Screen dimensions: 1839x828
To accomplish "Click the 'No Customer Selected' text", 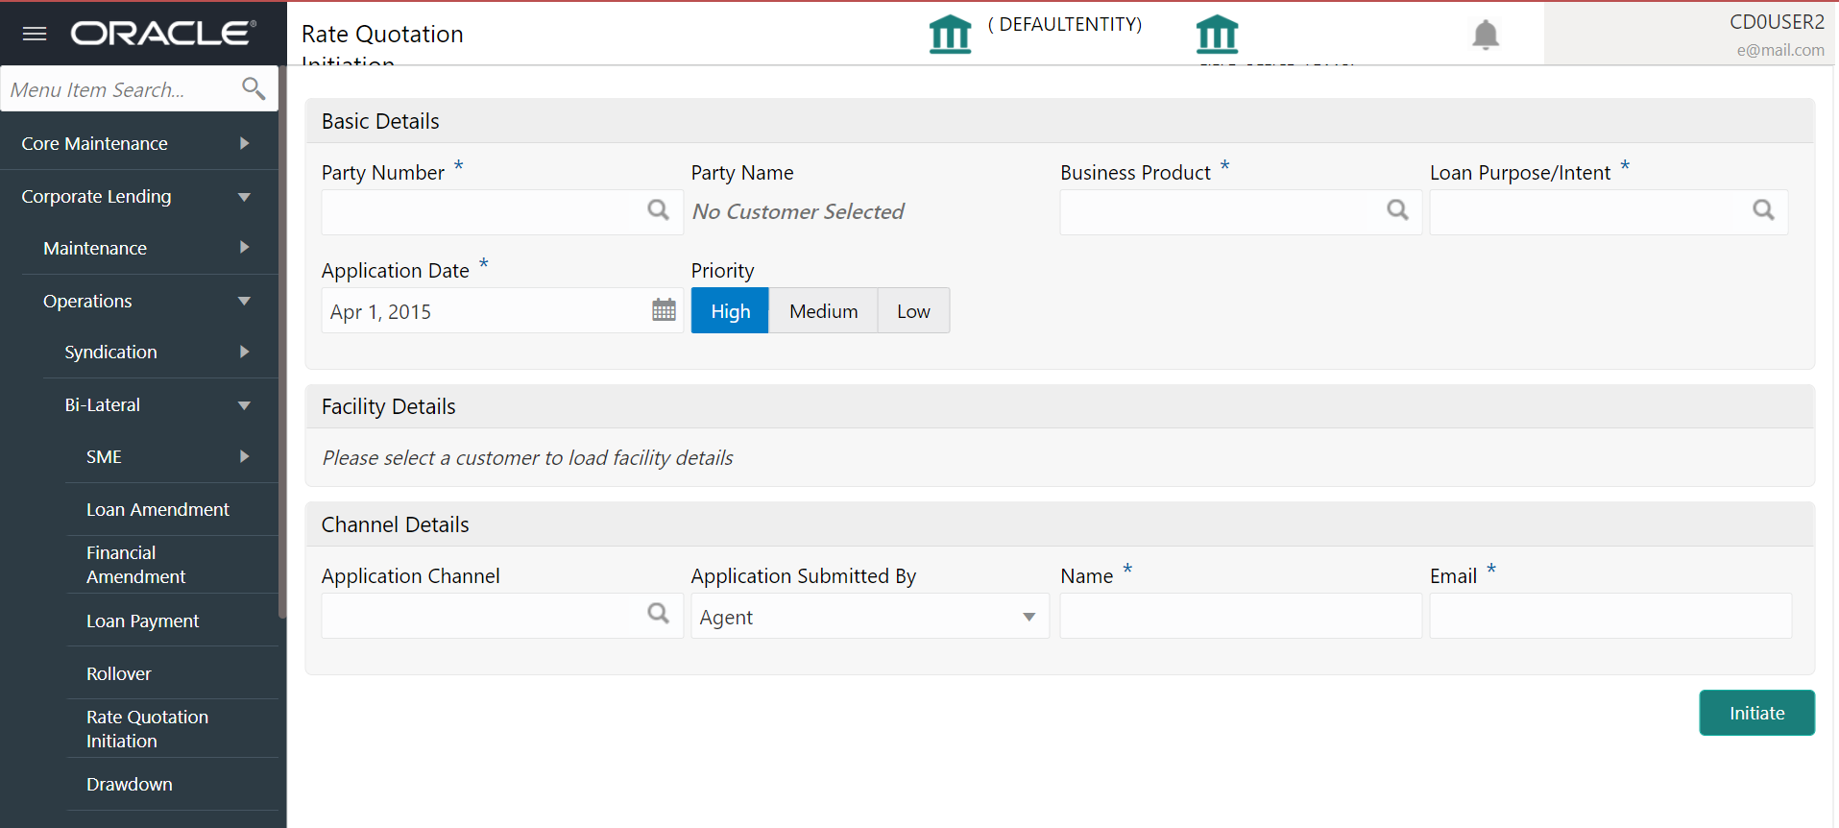I will click(x=798, y=211).
